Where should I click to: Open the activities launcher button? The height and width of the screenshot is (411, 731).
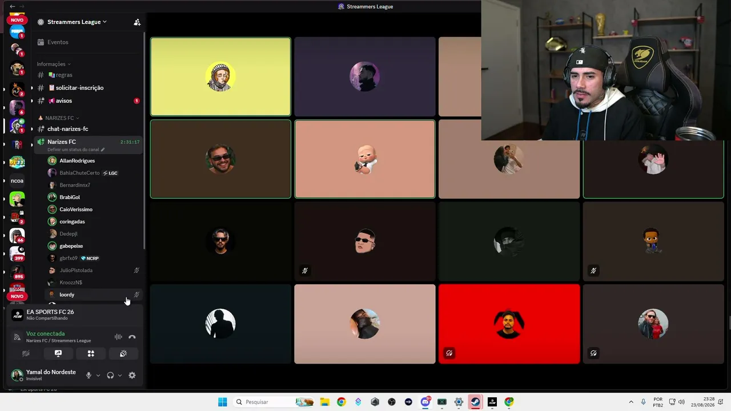pyautogui.click(x=91, y=354)
